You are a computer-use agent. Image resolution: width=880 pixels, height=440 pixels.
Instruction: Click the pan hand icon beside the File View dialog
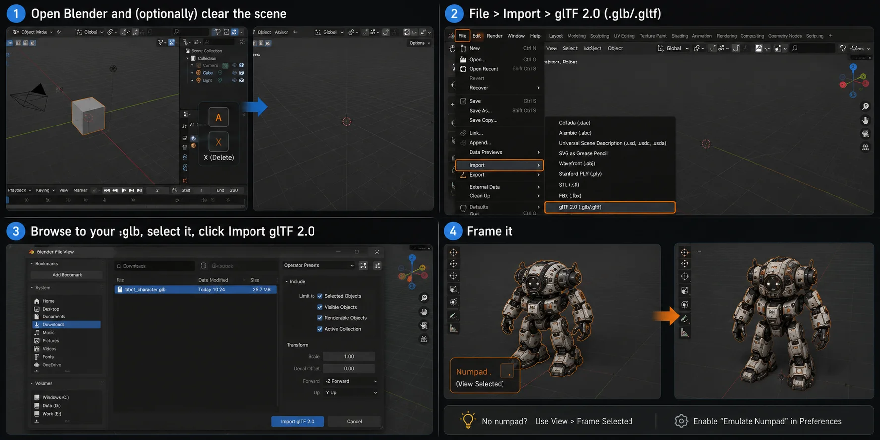424,312
